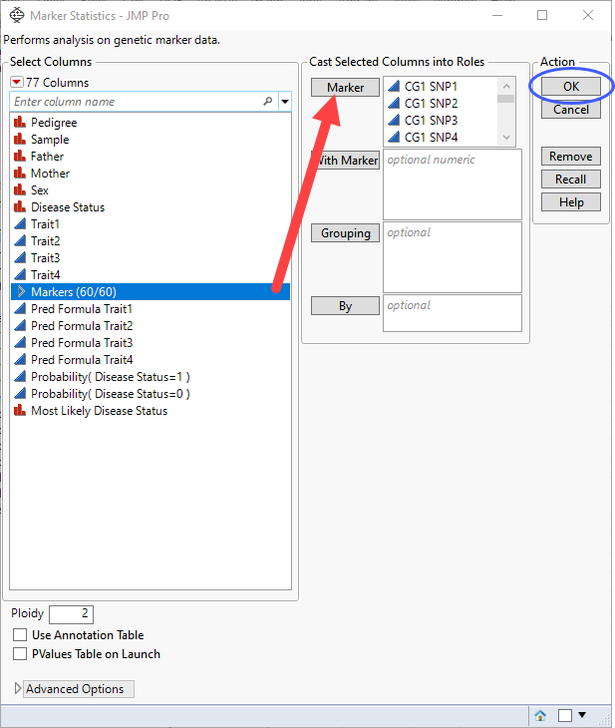Click the Trait2 blue triangle icon

pyautogui.click(x=20, y=240)
